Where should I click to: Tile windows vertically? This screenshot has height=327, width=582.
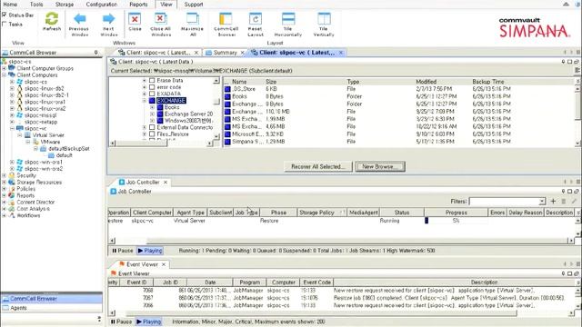[x=324, y=18]
